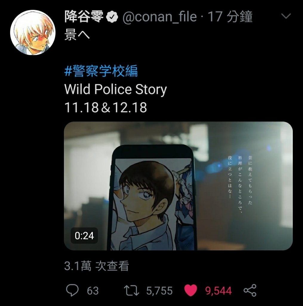Visit the @conan_file handle
This screenshot has width=303, height=306.
pyautogui.click(x=159, y=17)
